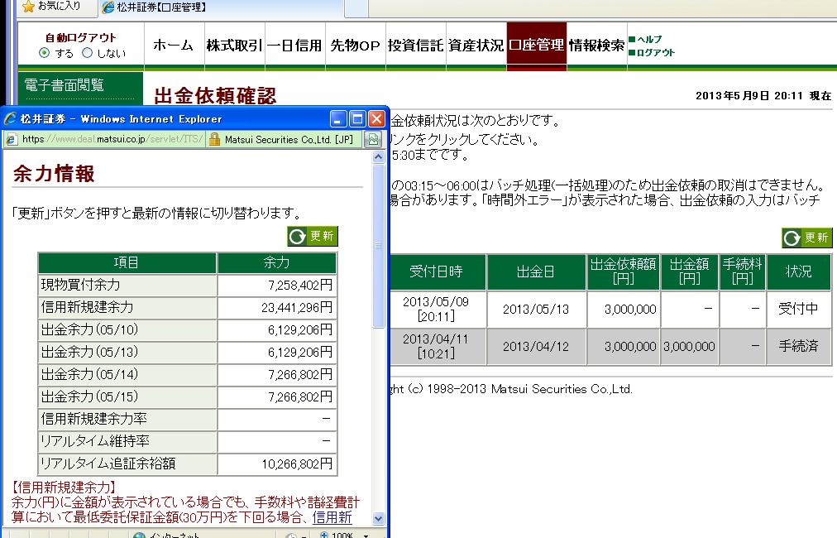Click the 更新 refresh button in the popup
This screenshot has width=837, height=538.
pos(313,237)
